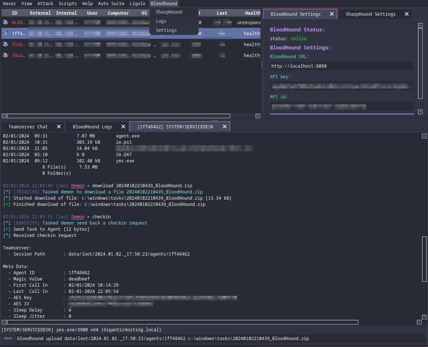Click console scroll up arrow

pos(424,136)
